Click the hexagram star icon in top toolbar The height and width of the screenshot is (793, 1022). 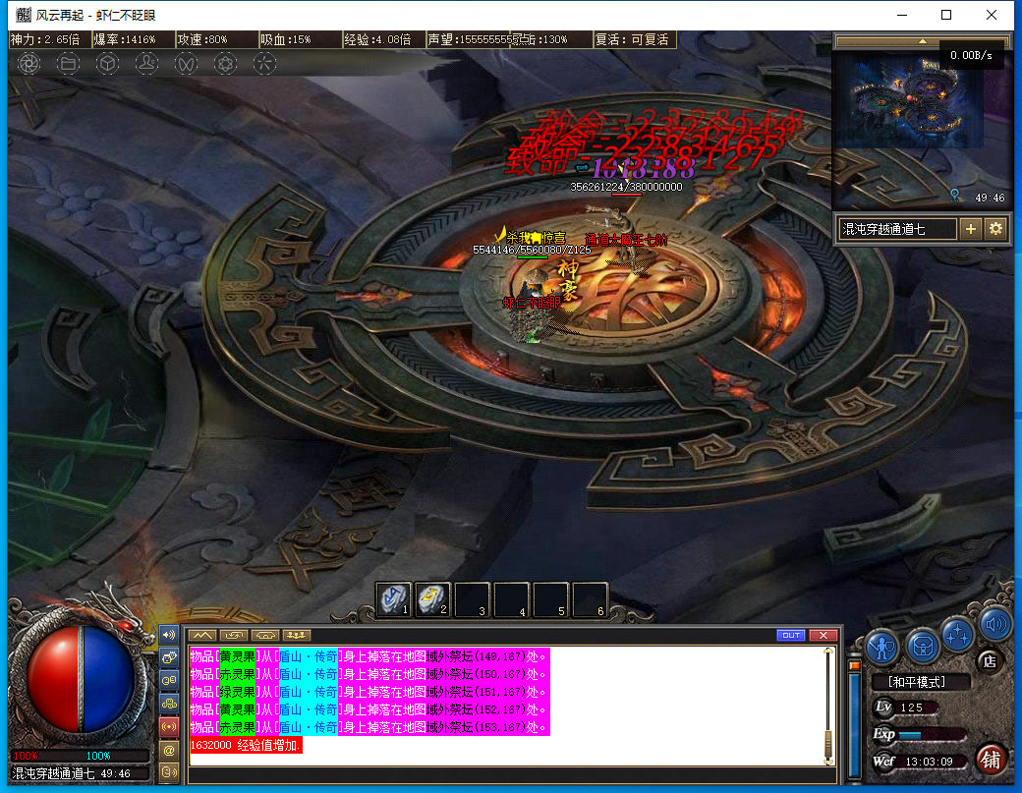coord(225,63)
